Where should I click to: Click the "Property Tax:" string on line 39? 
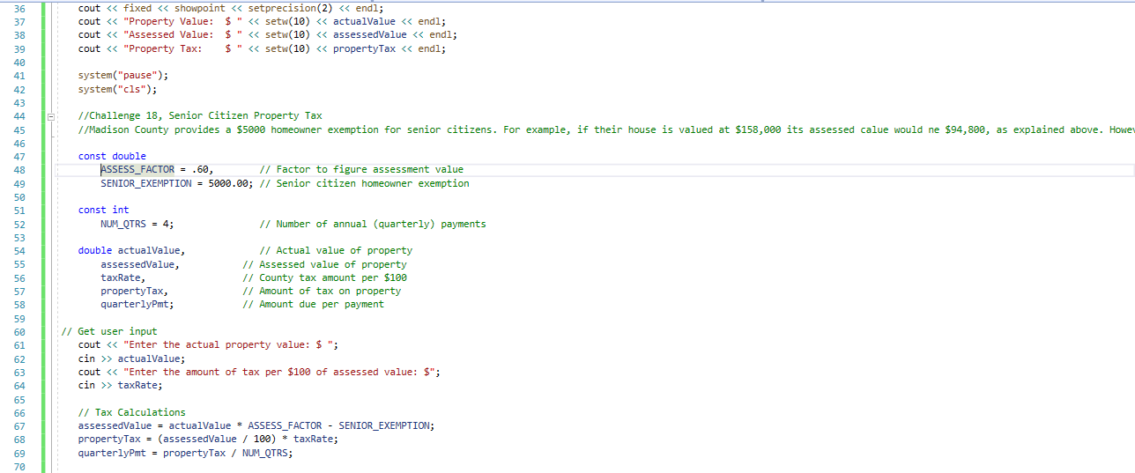183,48
